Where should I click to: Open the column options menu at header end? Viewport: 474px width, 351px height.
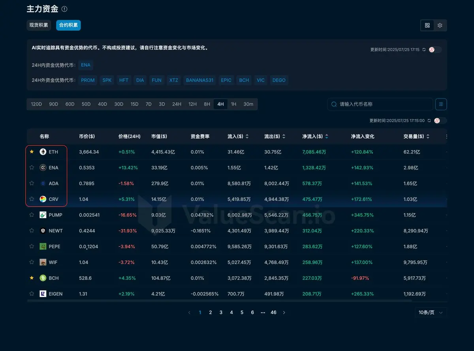[x=447, y=136]
